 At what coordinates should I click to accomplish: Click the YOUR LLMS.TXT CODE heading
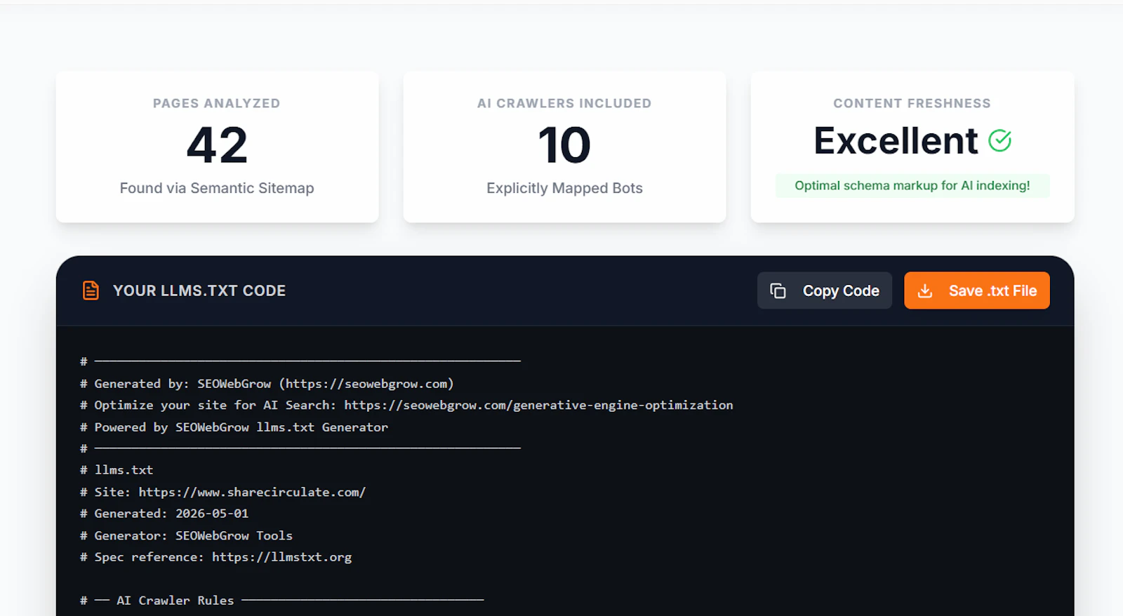[199, 290]
